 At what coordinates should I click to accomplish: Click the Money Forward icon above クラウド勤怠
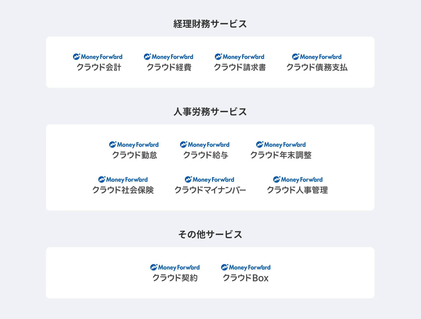click(113, 145)
